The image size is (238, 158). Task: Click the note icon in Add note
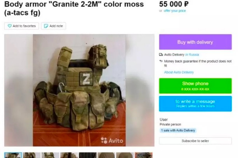pos(46,26)
